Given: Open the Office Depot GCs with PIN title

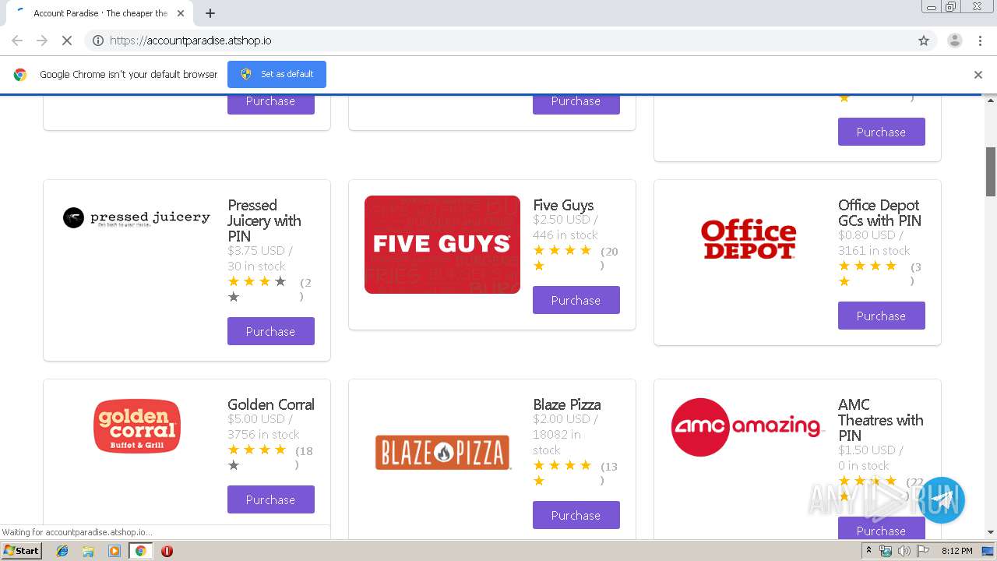Looking at the screenshot, I should click(880, 213).
